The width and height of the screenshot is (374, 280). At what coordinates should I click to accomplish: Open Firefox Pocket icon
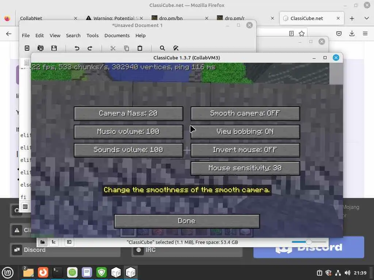click(x=339, y=34)
